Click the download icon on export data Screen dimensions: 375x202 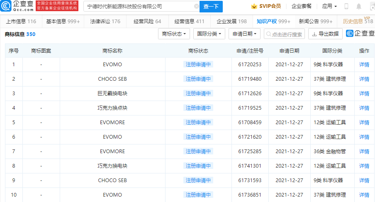click(314, 34)
